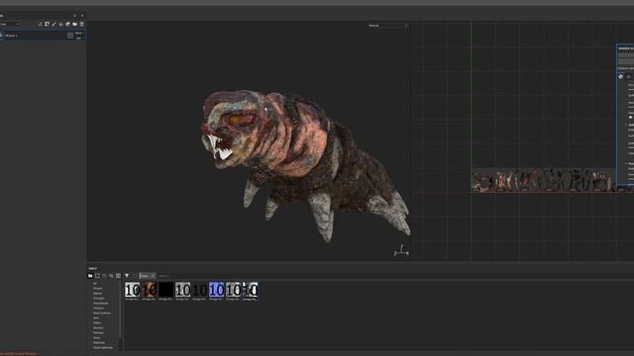Select the Project shelf category
Screen dimensions: 634x356
98,288
